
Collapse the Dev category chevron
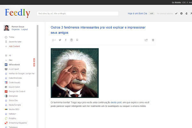[x=6, y=60]
